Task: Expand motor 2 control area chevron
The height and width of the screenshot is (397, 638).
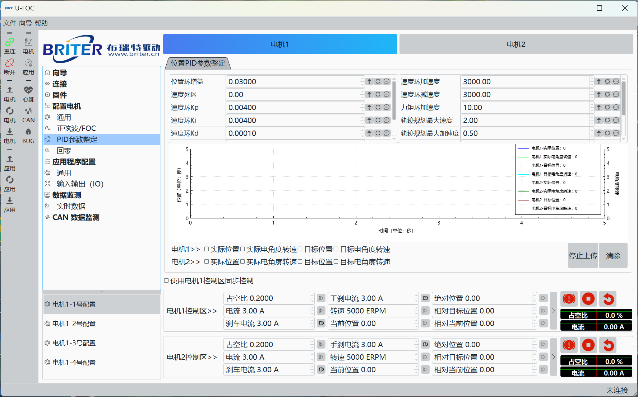Action: pos(554,357)
